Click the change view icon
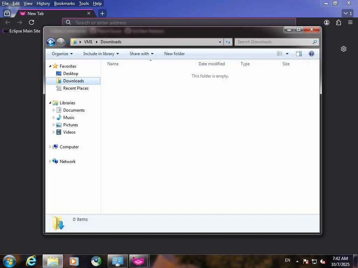Viewport: 358px width, 268px height. pyautogui.click(x=280, y=54)
